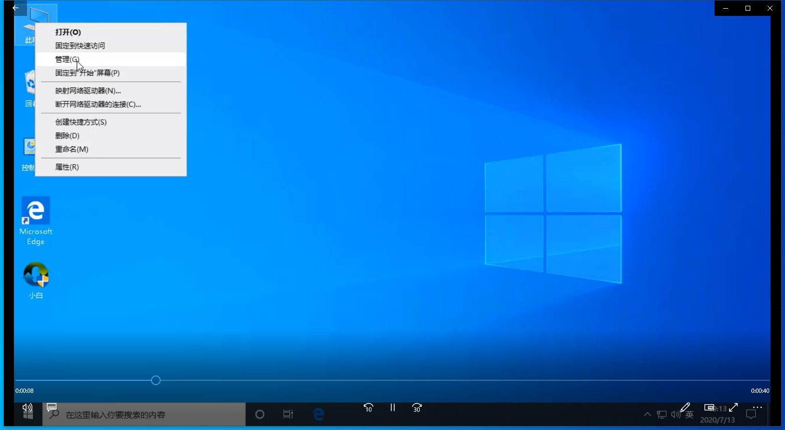
Task: Click the 小白 desktop icon
Action: [36, 280]
